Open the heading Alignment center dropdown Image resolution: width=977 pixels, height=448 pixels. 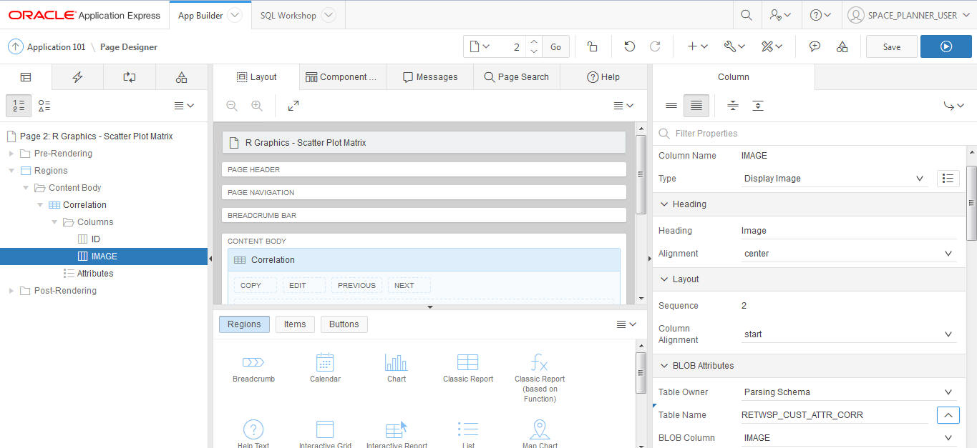click(849, 254)
